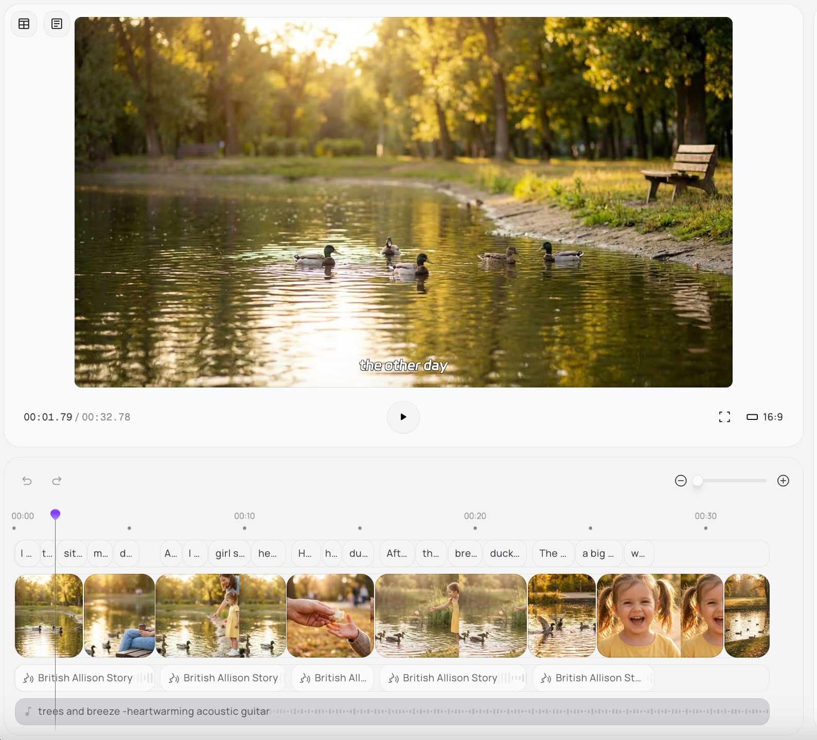
Task: Open the 16:9 aspect ratio selector
Action: 765,417
